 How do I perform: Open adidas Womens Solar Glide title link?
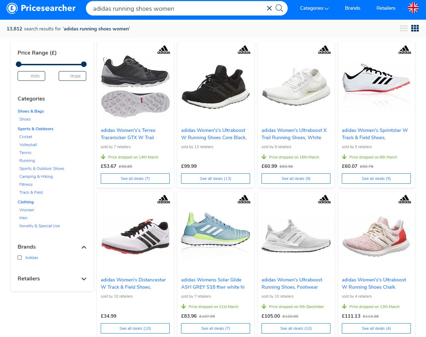click(213, 283)
